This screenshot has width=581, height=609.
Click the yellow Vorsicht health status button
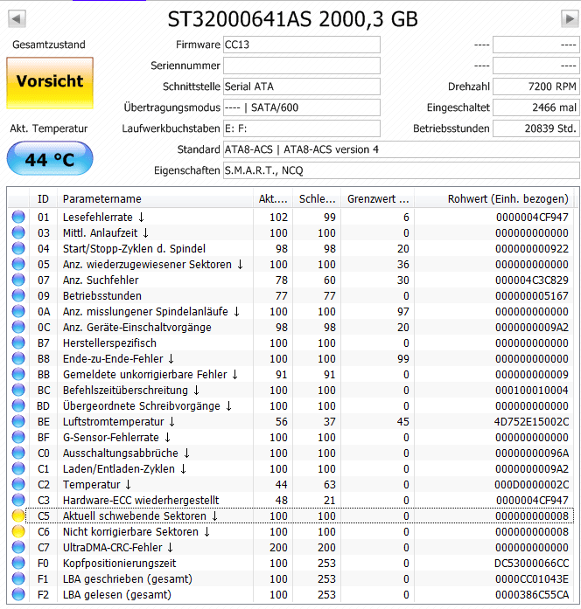click(50, 83)
